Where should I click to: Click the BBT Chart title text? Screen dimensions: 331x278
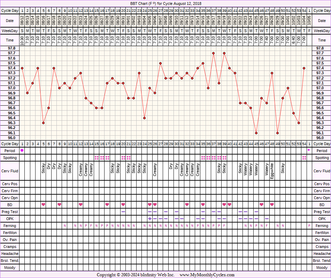pos(165,3)
